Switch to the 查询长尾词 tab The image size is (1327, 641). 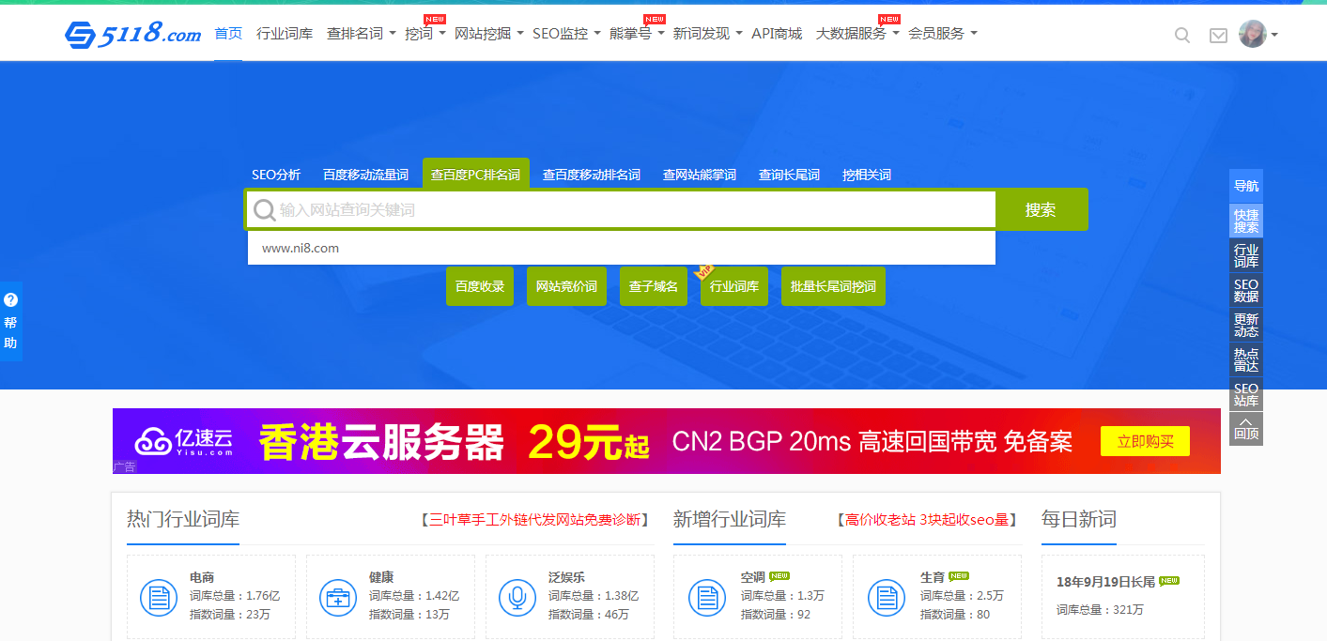(x=789, y=175)
